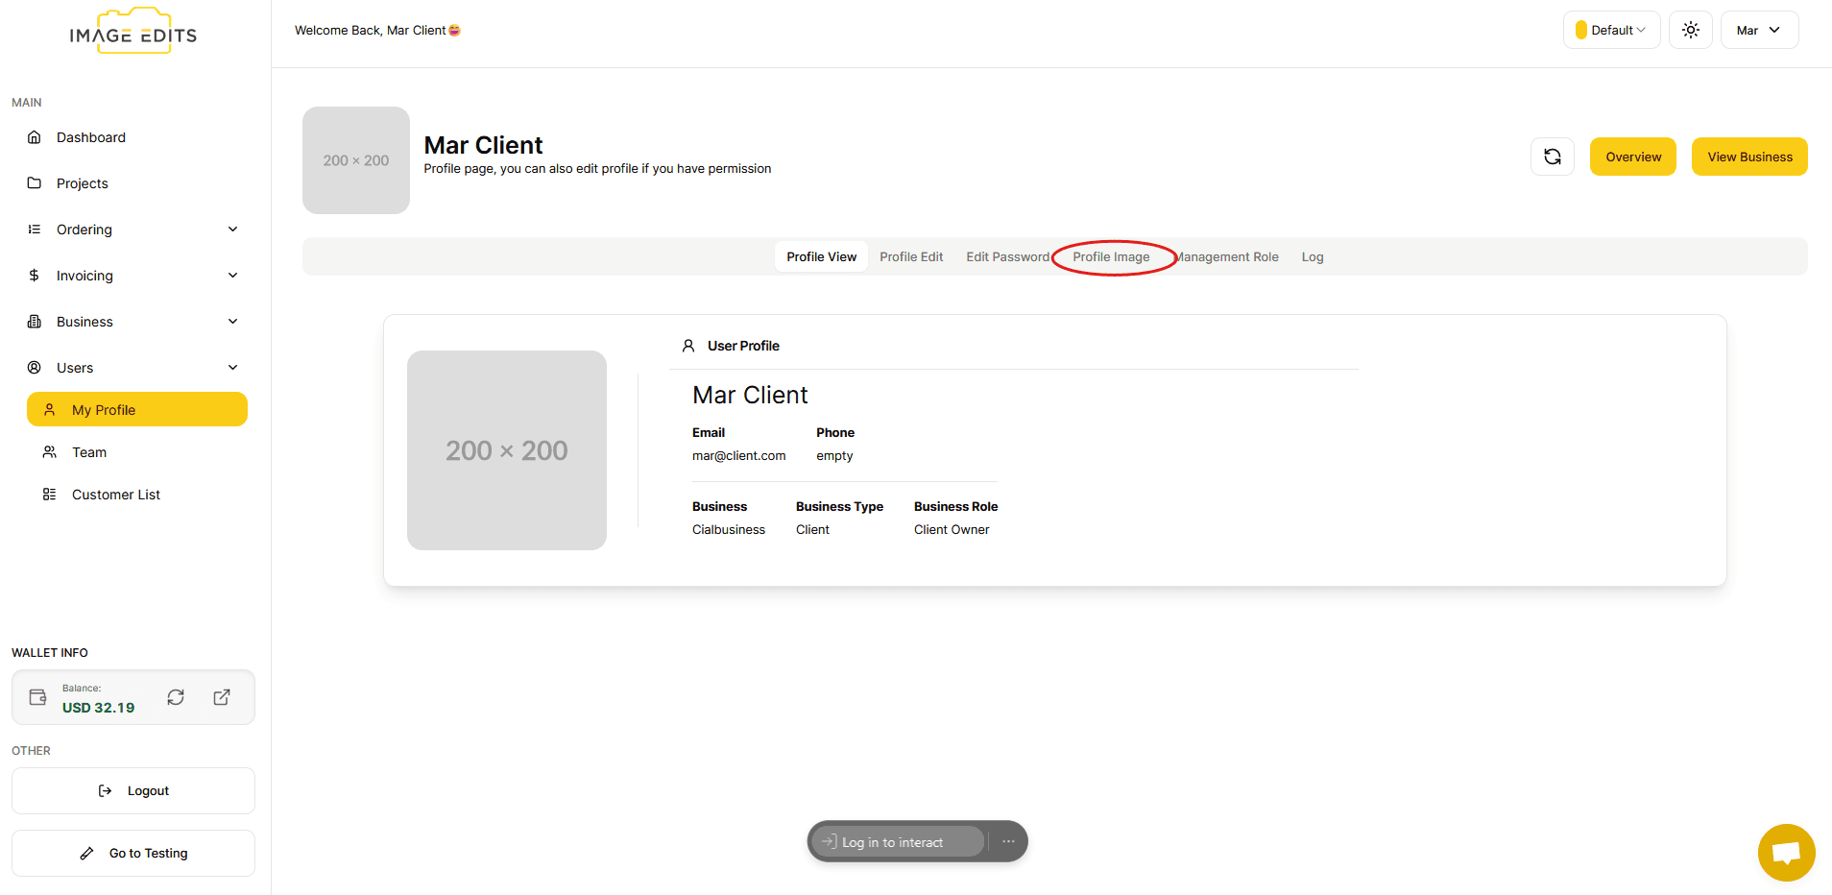
Task: Open the Default theme dropdown
Action: [1611, 30]
